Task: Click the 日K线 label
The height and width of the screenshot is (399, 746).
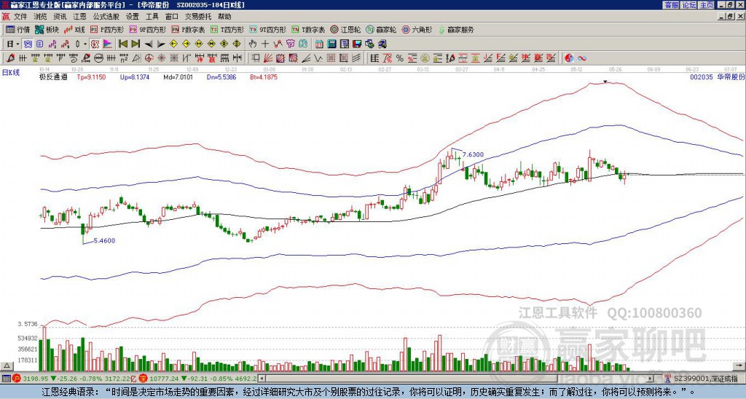Action: [10, 72]
